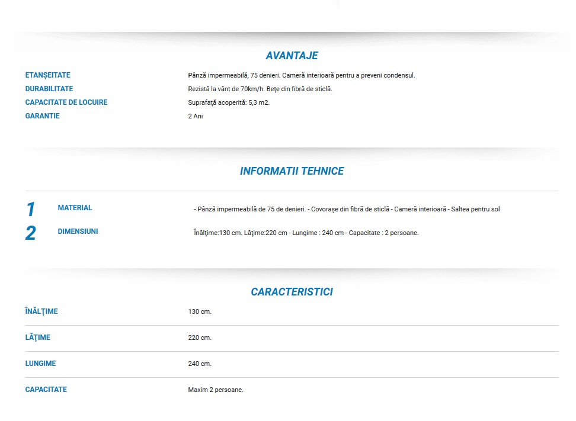Click the AVANTAJE section heading

pyautogui.click(x=292, y=56)
